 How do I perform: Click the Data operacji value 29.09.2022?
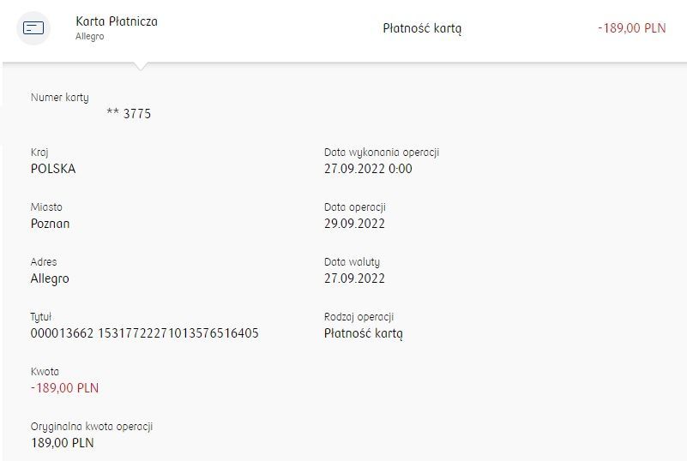tap(354, 224)
